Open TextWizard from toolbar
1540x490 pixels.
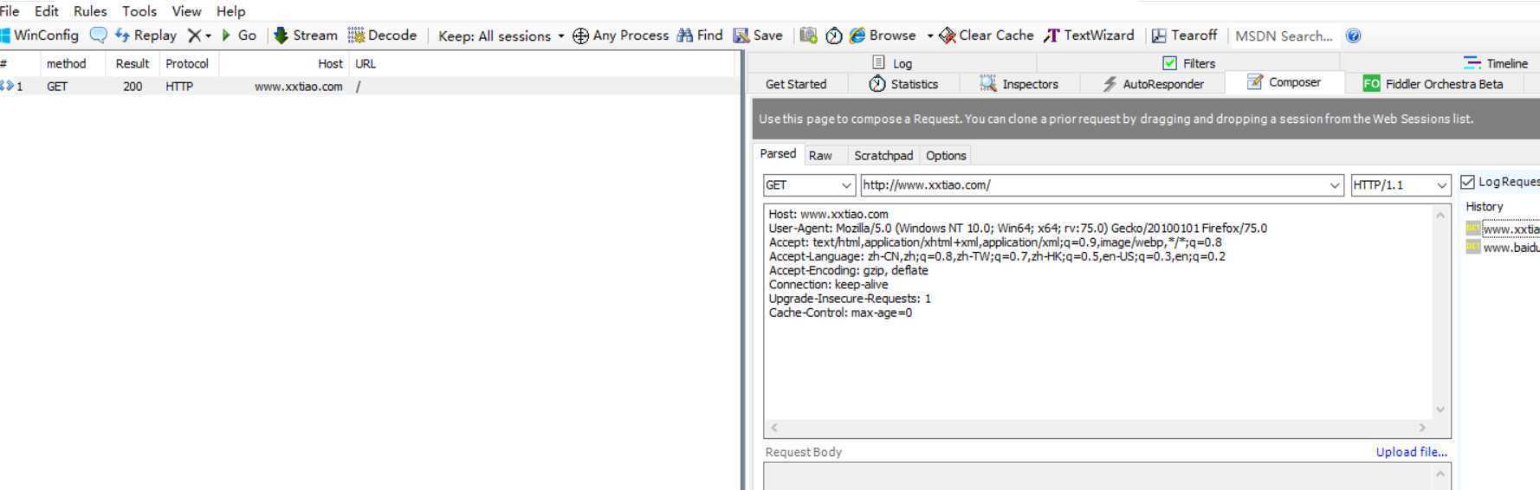1089,35
